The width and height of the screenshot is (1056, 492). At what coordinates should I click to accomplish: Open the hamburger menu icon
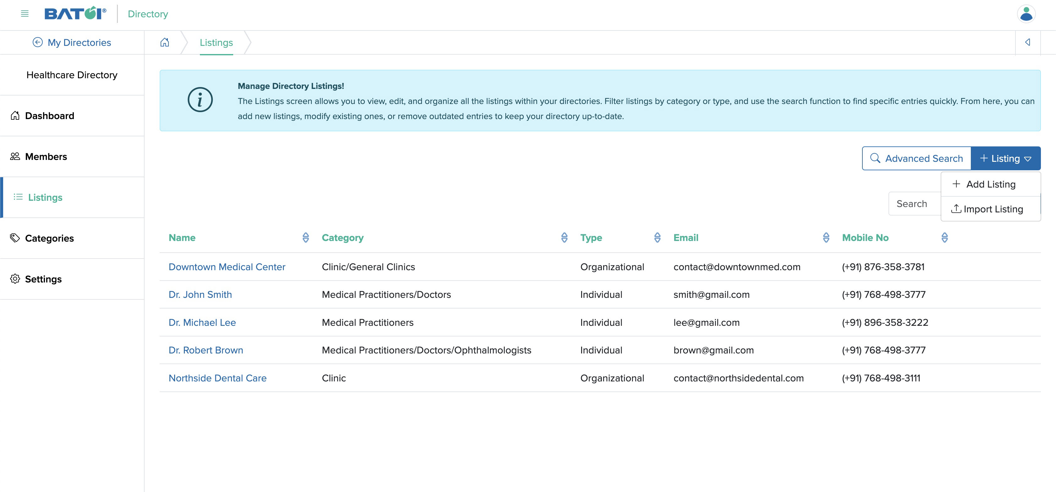coord(24,14)
